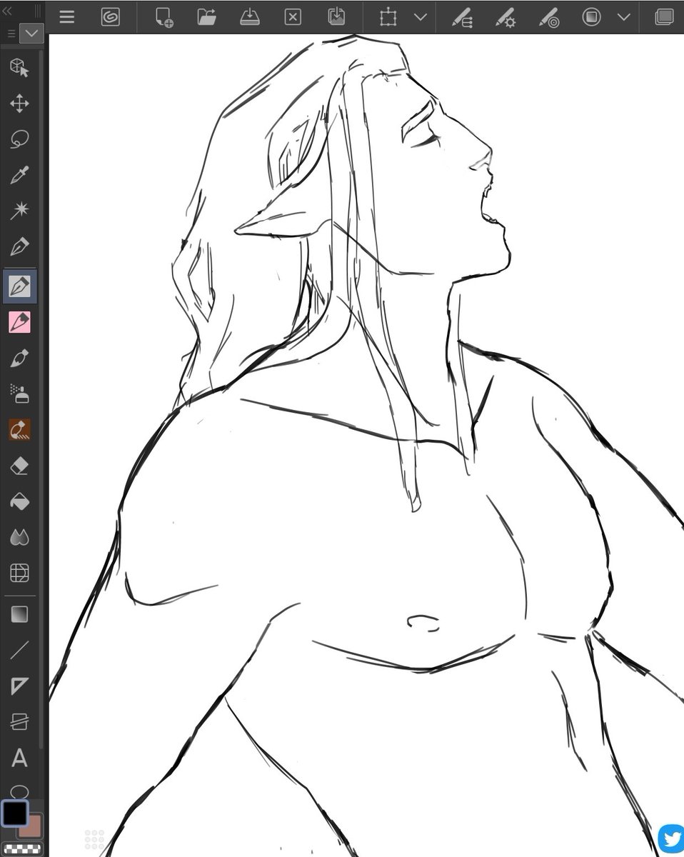Click the export save-with-image icon
The width and height of the screenshot is (684, 857).
tap(336, 17)
